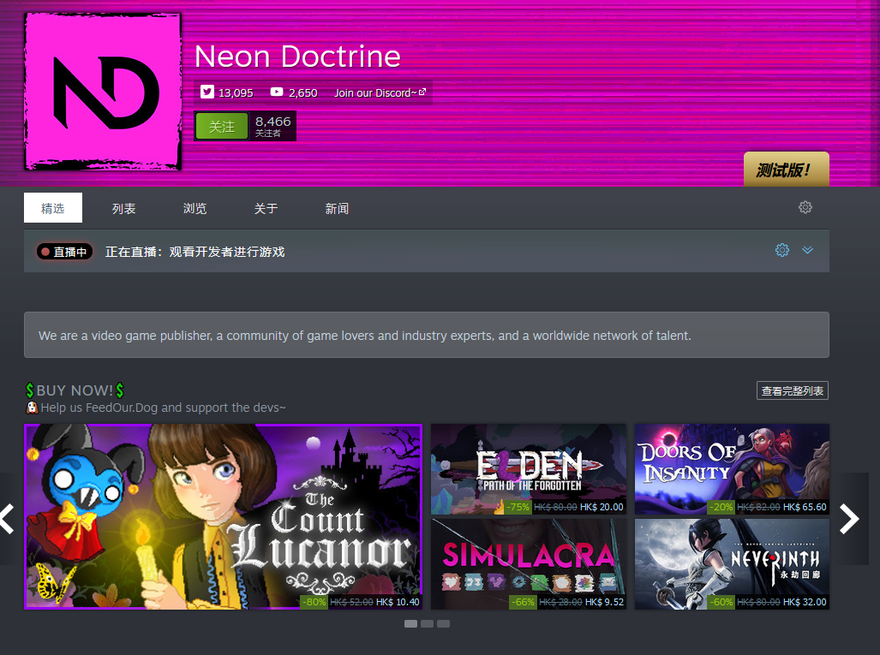Select the second carousel page dot
The height and width of the screenshot is (655, 880).
coord(427,623)
